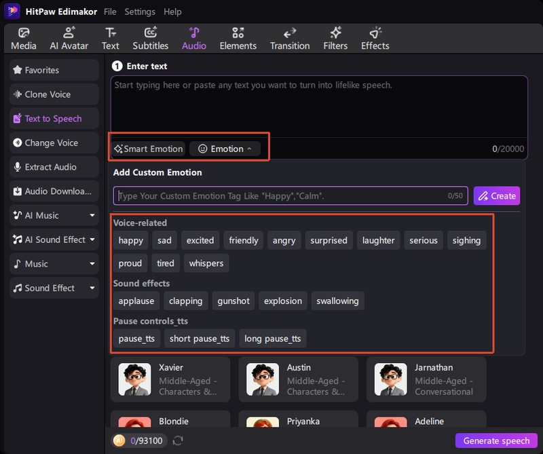The height and width of the screenshot is (454, 543).
Task: Open Favorites in the sidebar
Action: pos(54,70)
